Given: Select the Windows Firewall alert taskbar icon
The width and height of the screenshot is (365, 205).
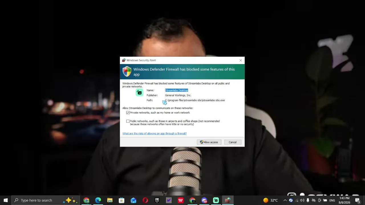Looking at the screenshot, I should point(228,200).
